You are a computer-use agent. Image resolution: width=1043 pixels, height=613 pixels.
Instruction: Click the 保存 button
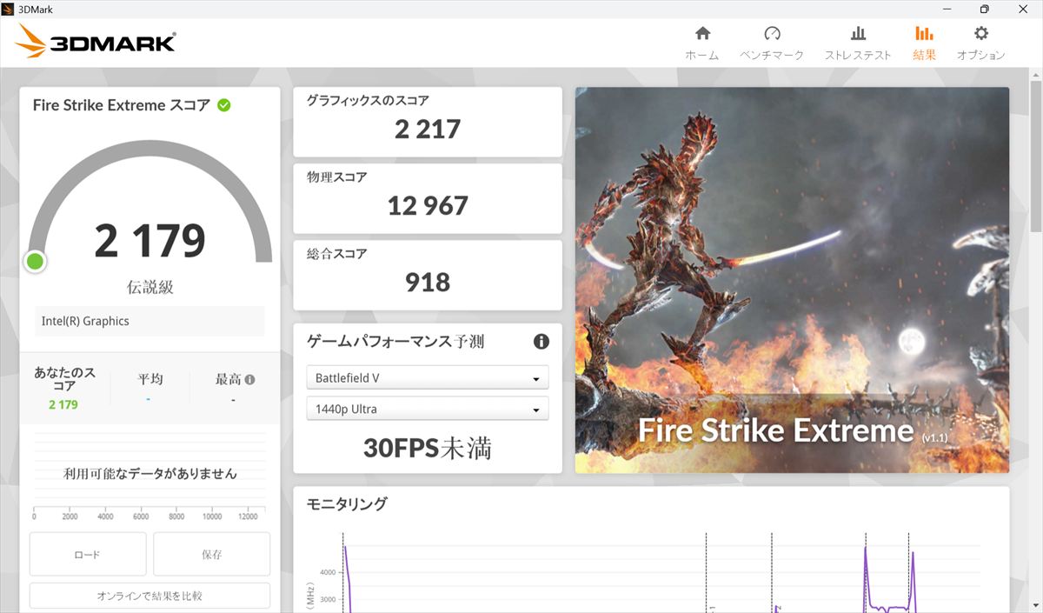211,554
